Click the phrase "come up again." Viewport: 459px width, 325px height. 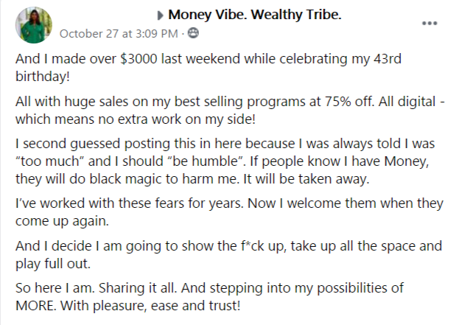coord(62,221)
